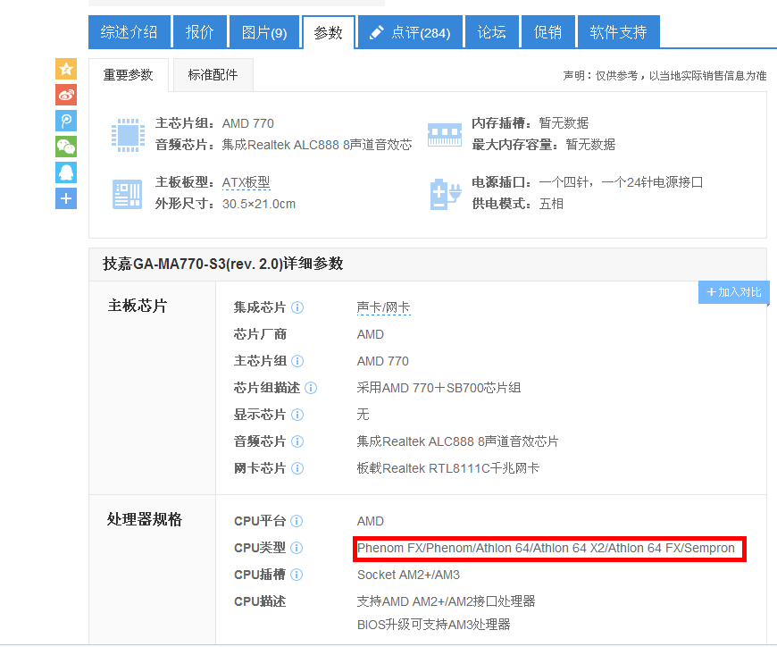
Task: Click info icon next to 音频芯片 in the detailed table
Action: point(297,441)
